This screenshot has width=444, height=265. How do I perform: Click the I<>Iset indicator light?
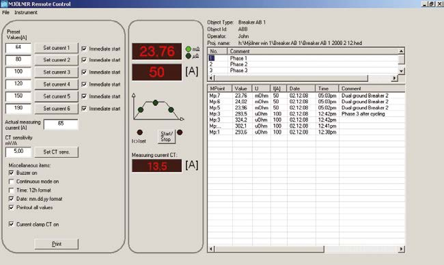click(x=139, y=132)
